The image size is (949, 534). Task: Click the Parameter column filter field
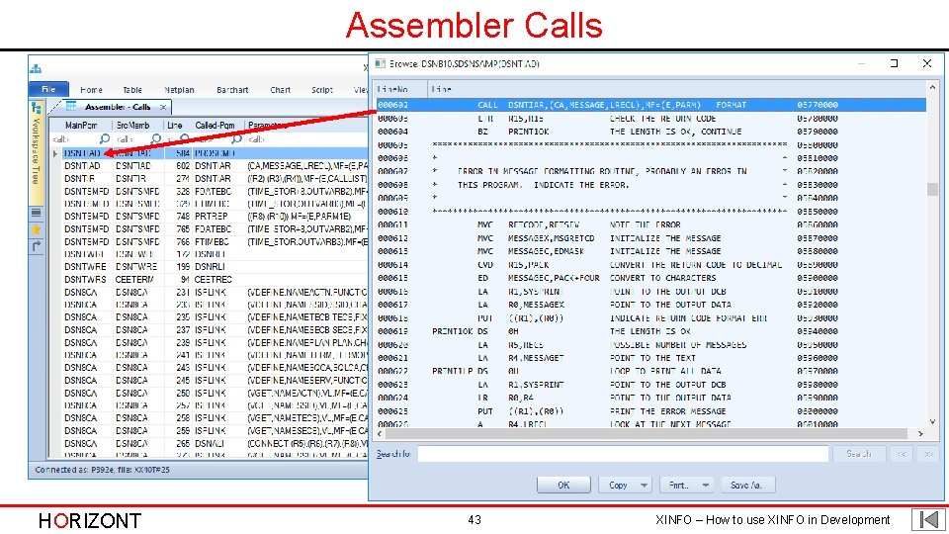(305, 139)
